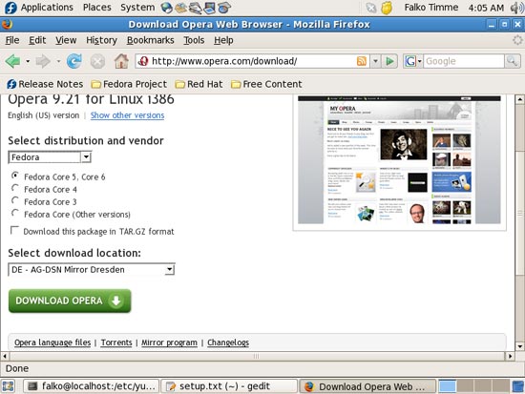Screen dimensions: 525x394
Task: Open the Red Hat bookmark folder
Action: click(x=199, y=84)
